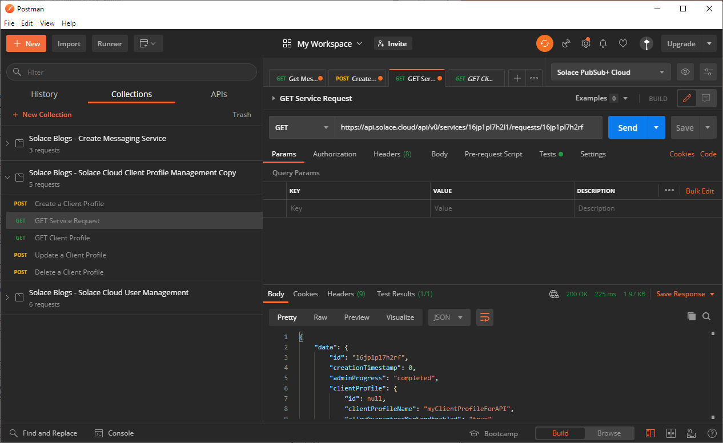Screen dimensions: 723x443
Task: Open the Find and Replace icon
Action: pos(14,433)
